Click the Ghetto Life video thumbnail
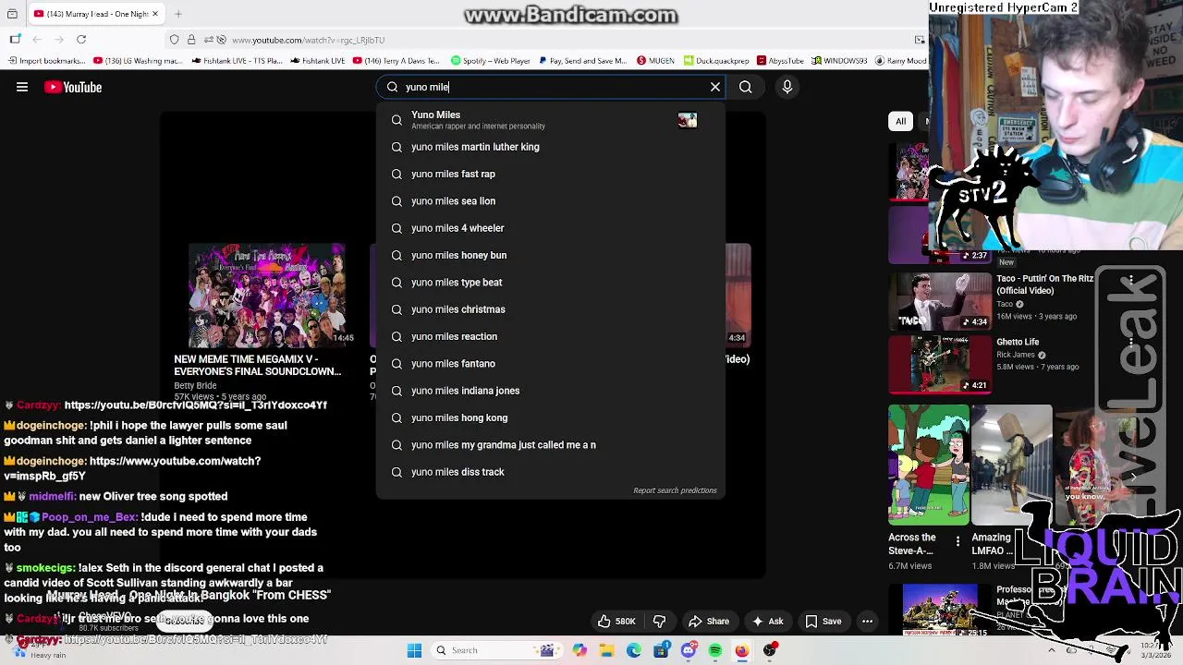This screenshot has height=665, width=1183. 940,364
